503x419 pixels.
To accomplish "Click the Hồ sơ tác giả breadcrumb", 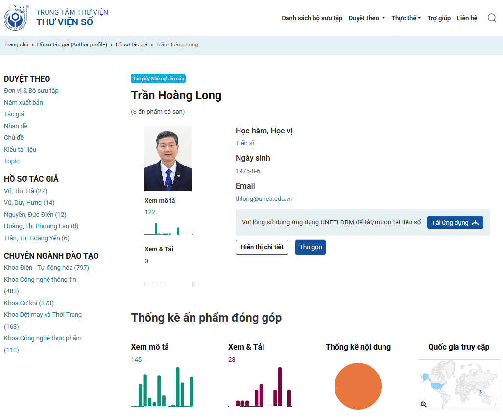I will [132, 44].
